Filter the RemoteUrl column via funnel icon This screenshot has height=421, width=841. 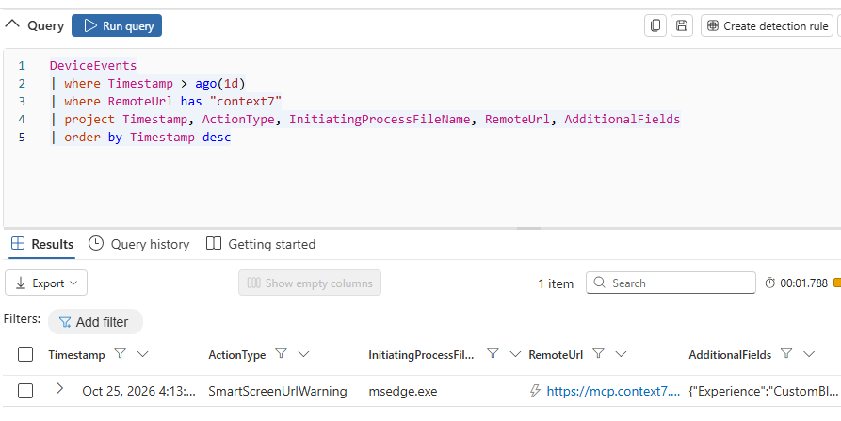[599, 353]
